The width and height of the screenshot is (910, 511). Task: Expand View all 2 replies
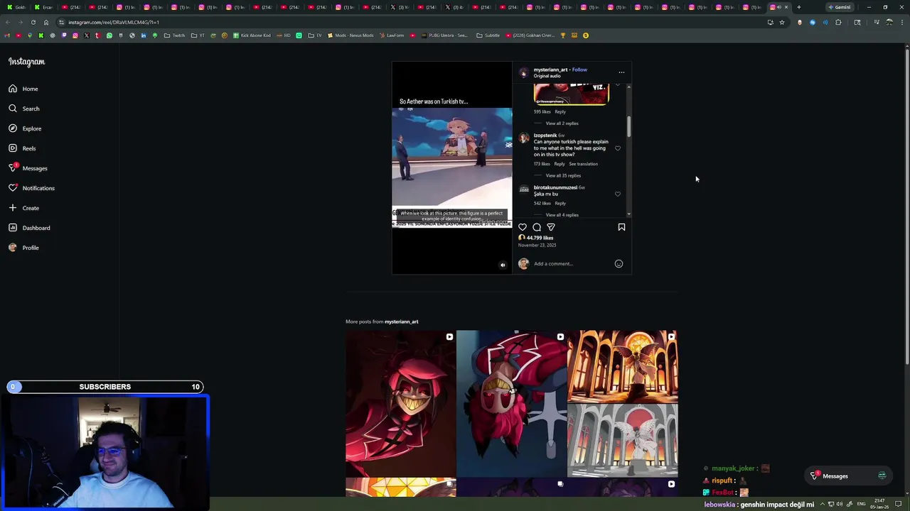[x=562, y=123]
